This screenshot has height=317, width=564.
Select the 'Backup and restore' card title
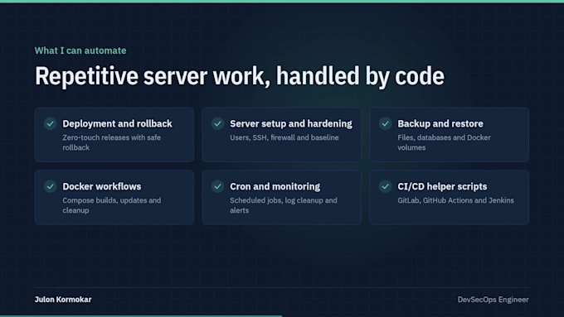coord(440,124)
